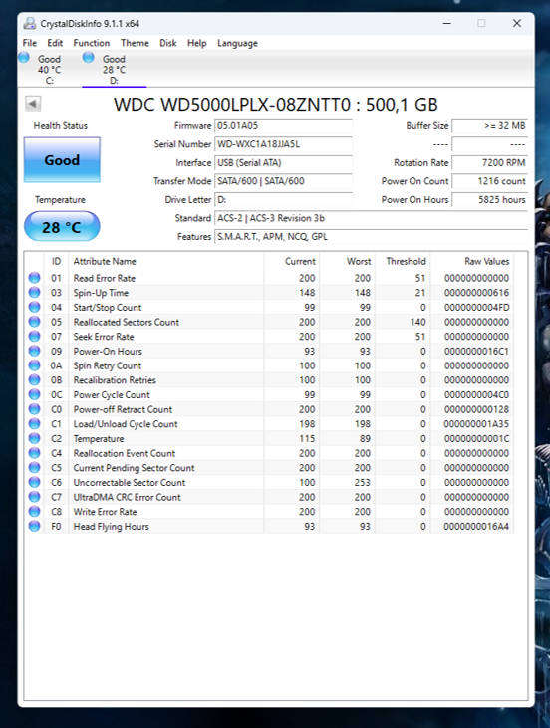Select raw value 0000000016C1
550x728 pixels.
point(476,351)
